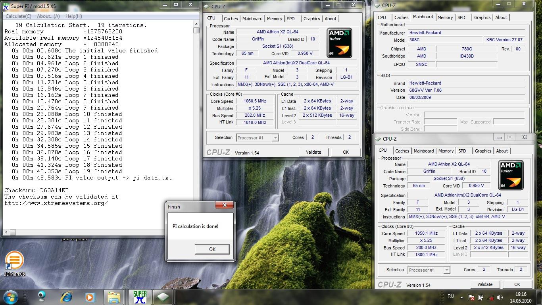Switch to CPU tab in Hewlett-Packard CPU-Z window
Viewport: 542px width, 305px height.
(x=382, y=17)
